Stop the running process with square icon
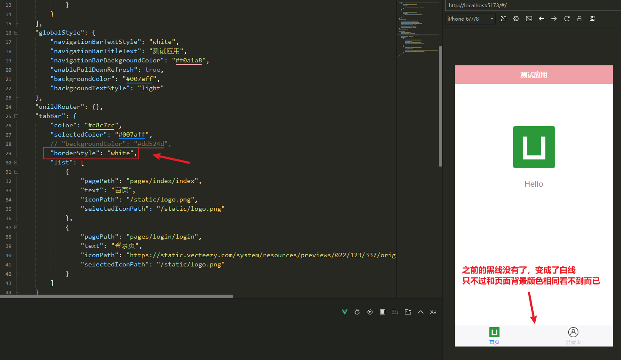Viewport: 621px width, 360px height. coord(383,312)
